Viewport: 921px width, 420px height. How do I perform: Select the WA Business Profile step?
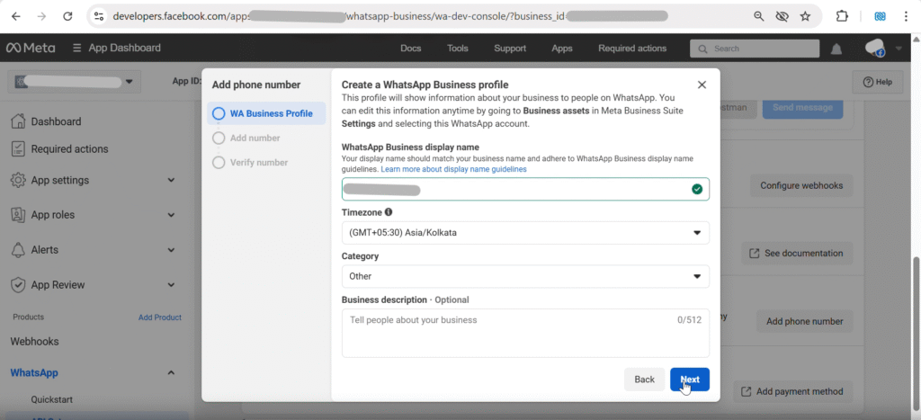tap(271, 113)
